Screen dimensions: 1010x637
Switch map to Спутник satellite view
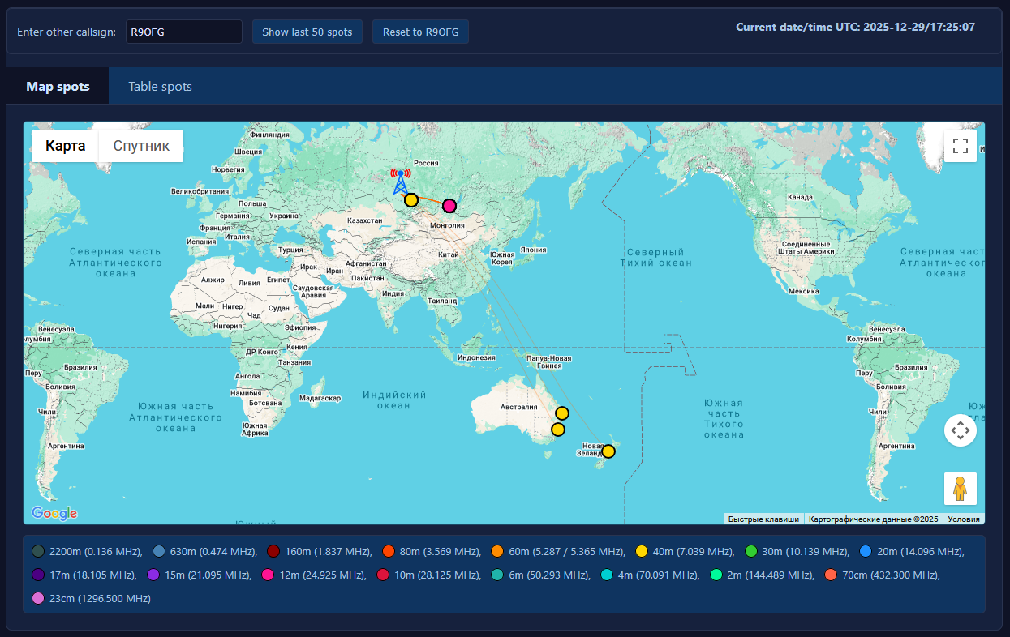pos(141,146)
